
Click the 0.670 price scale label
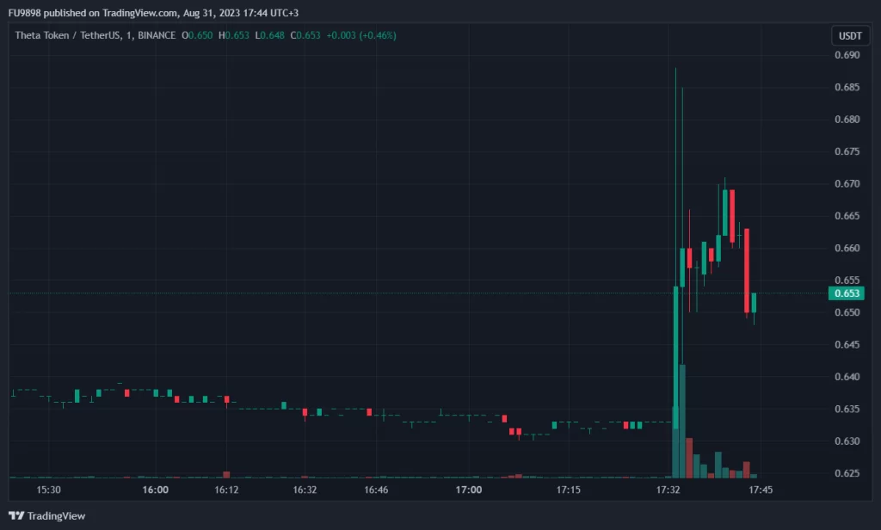847,183
